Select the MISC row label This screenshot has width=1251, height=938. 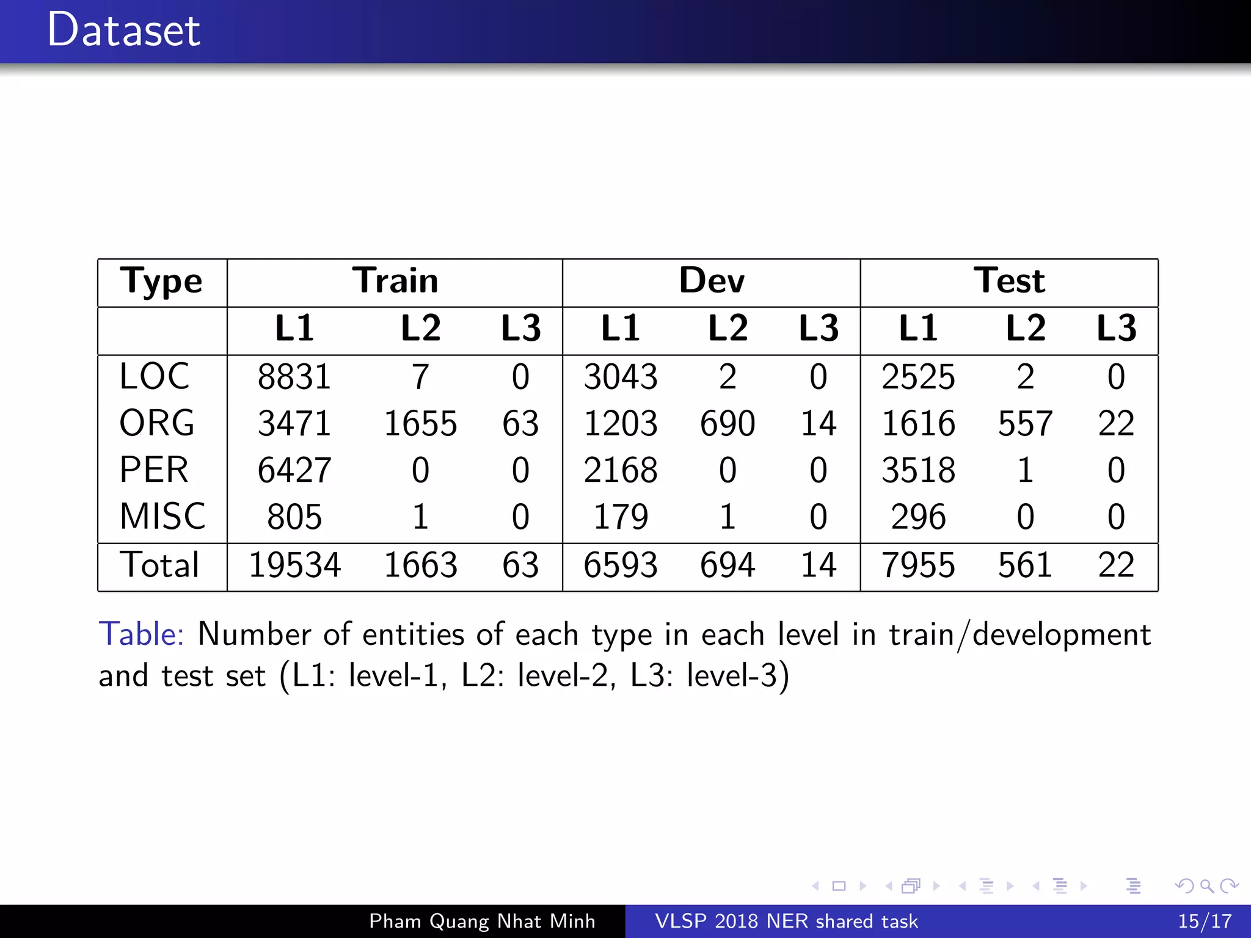coord(162,517)
